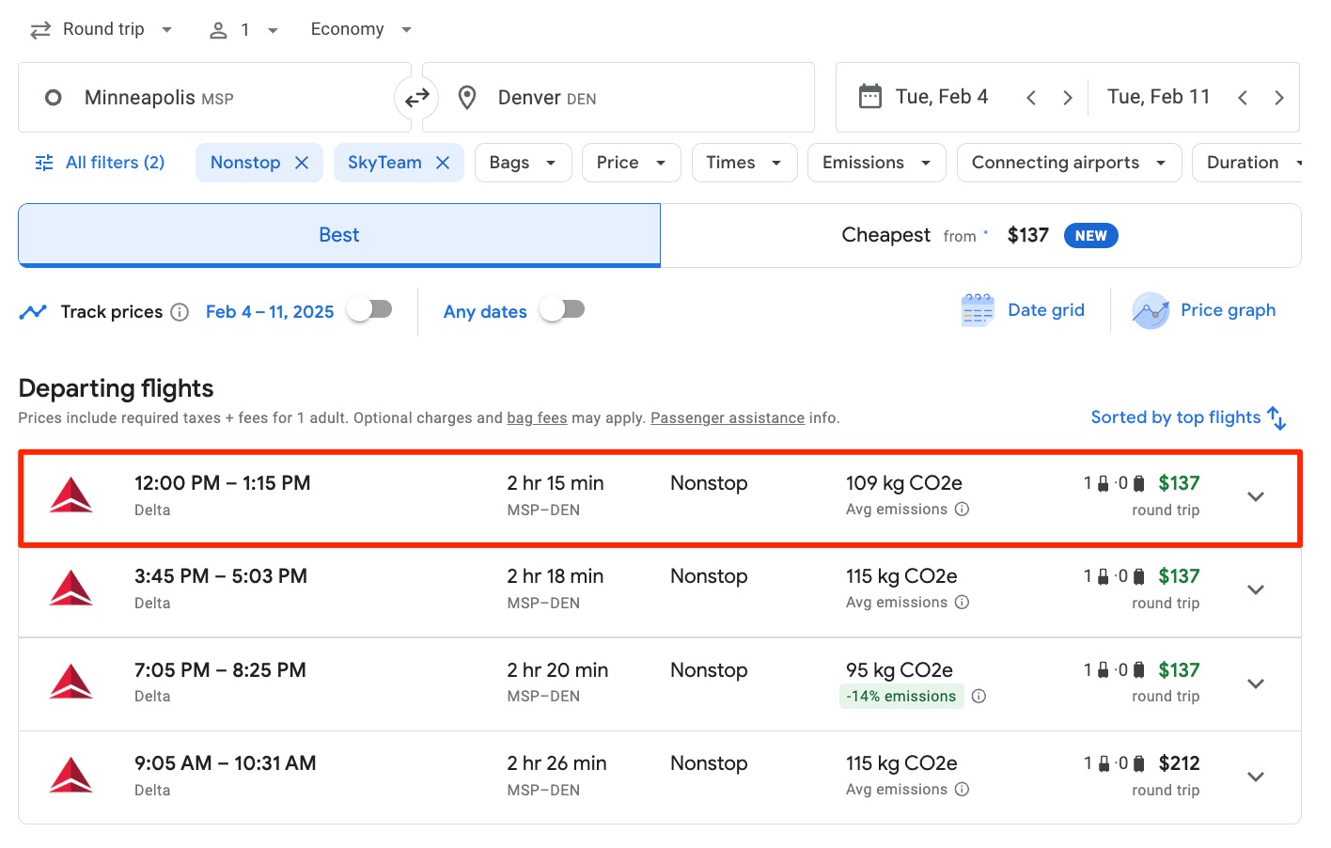Viewport: 1331px width, 848px height.
Task: Click the Delta logo on the 12:00 PM flight
Action: (x=71, y=494)
